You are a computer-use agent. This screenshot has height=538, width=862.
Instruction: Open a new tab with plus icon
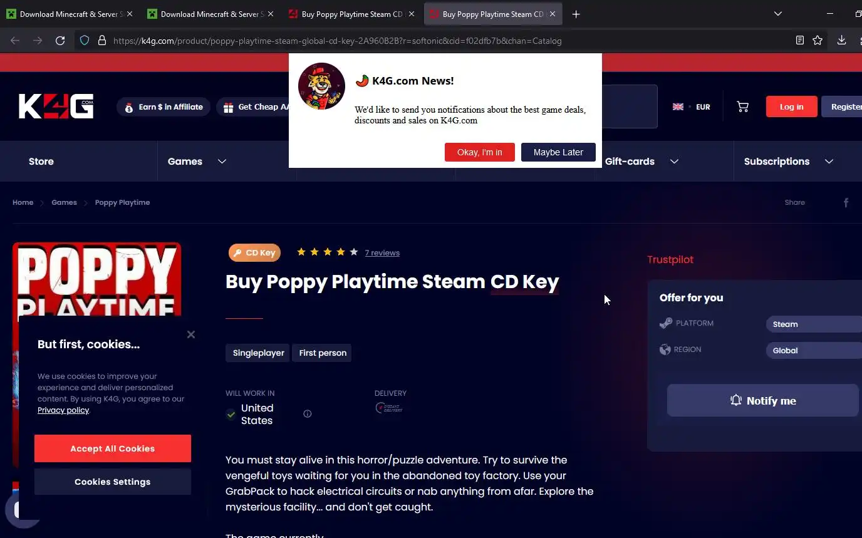click(576, 14)
